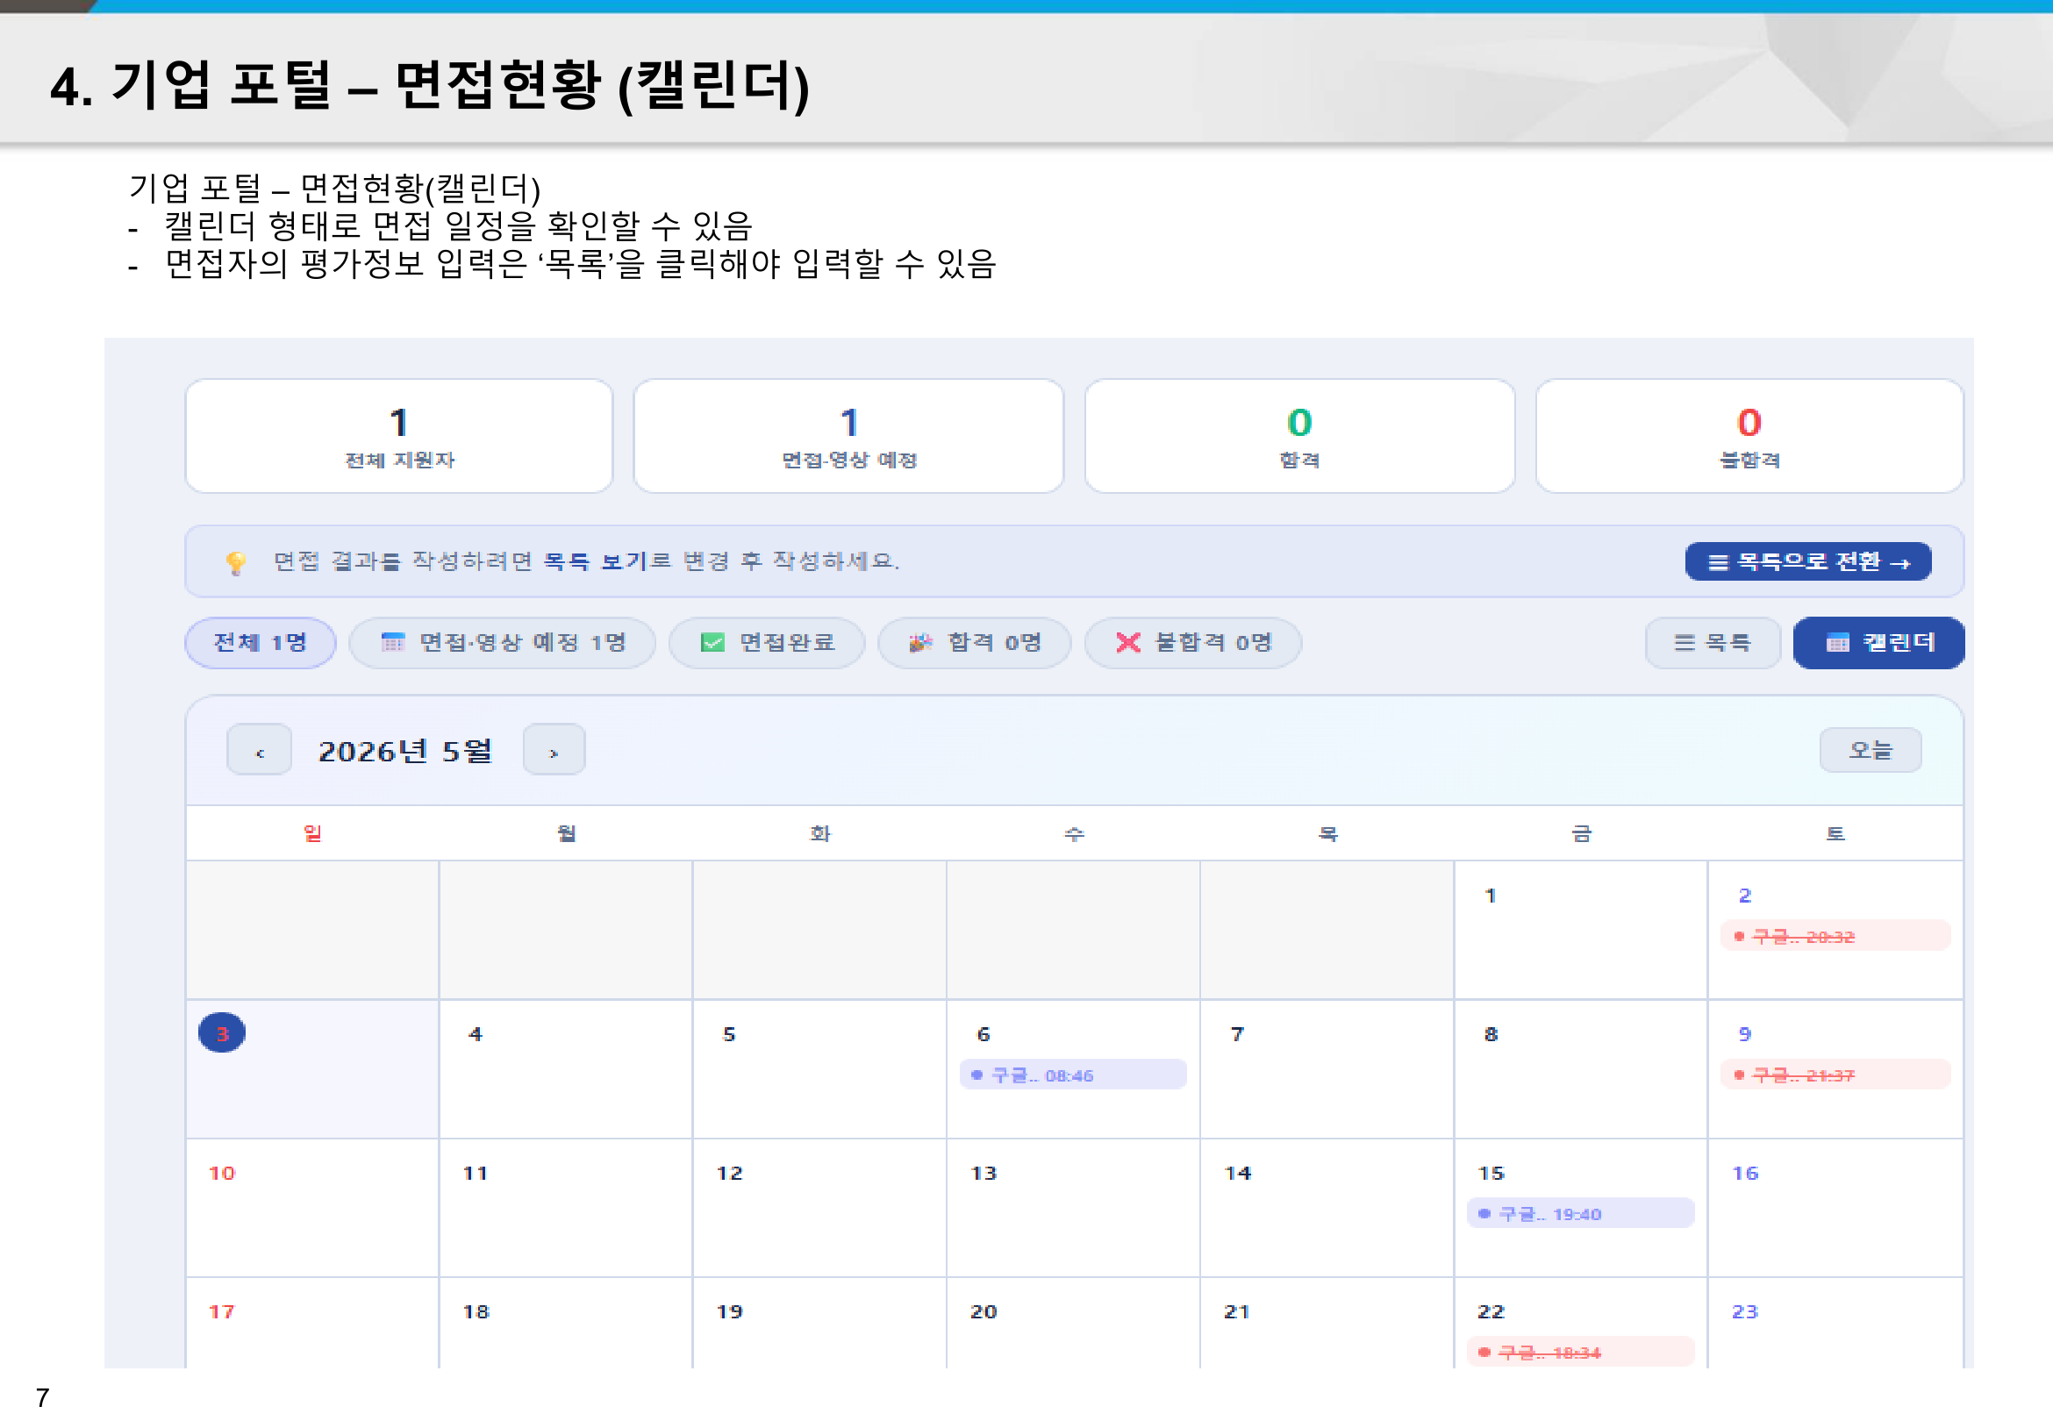
Task: Open the 면접·영상 예정 summary card
Action: tap(848, 436)
